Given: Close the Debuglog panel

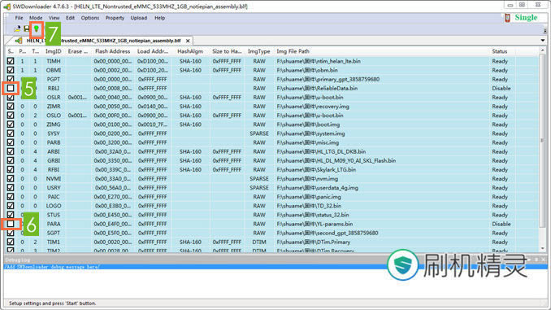Looking at the screenshot, I should pyautogui.click(x=543, y=260).
